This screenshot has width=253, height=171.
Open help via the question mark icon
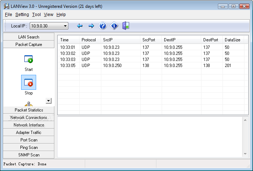click(x=103, y=26)
